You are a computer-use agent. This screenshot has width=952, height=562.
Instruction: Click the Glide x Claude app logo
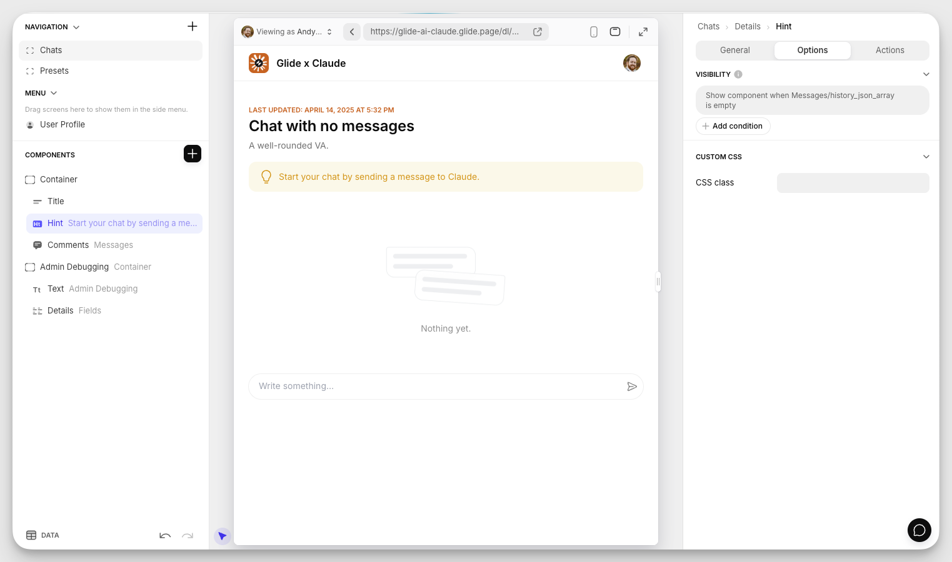click(x=259, y=63)
